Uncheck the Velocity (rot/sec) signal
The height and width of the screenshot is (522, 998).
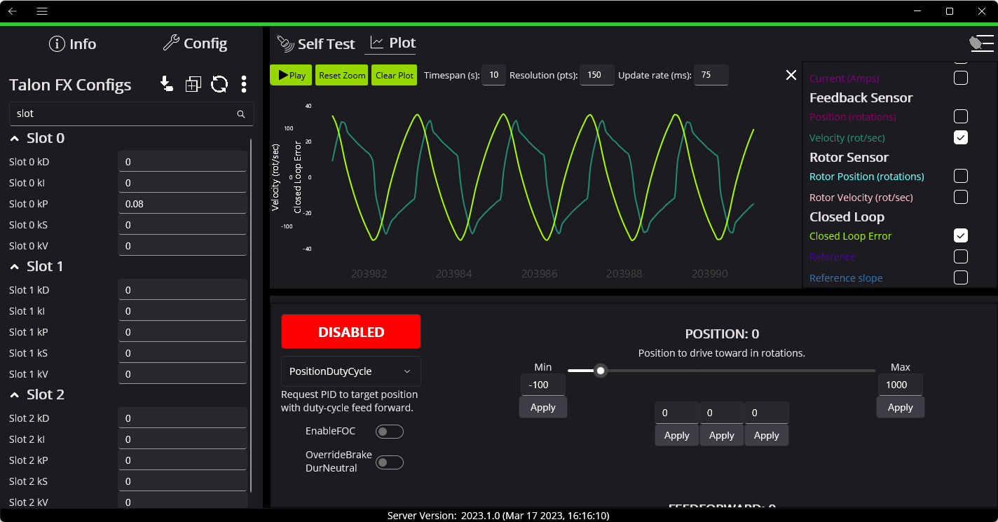961,137
